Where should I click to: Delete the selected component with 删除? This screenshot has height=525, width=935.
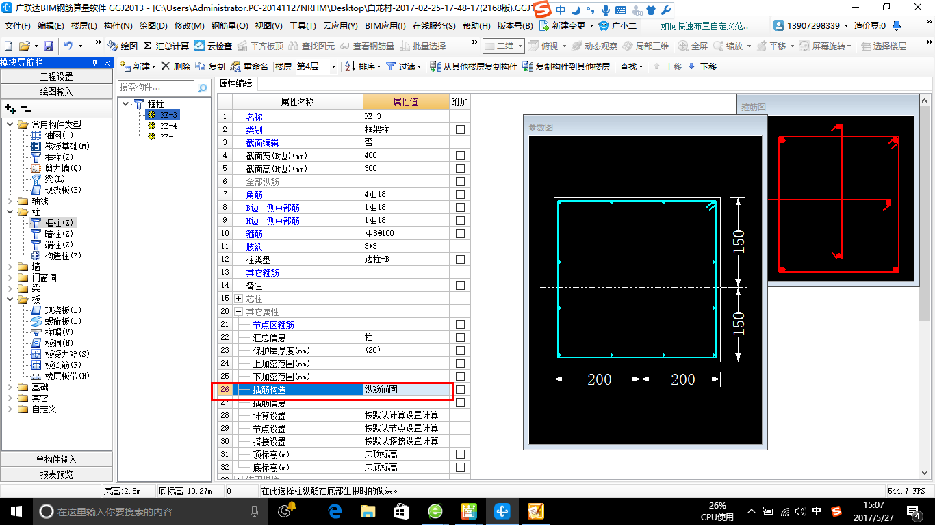pyautogui.click(x=176, y=66)
